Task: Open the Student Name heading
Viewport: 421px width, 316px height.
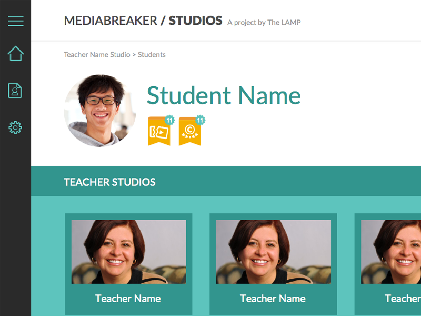Action: coord(223,96)
